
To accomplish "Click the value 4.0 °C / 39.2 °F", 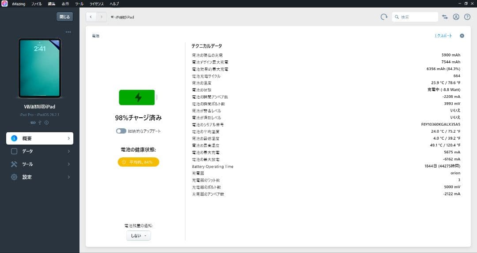I will pos(447,138).
